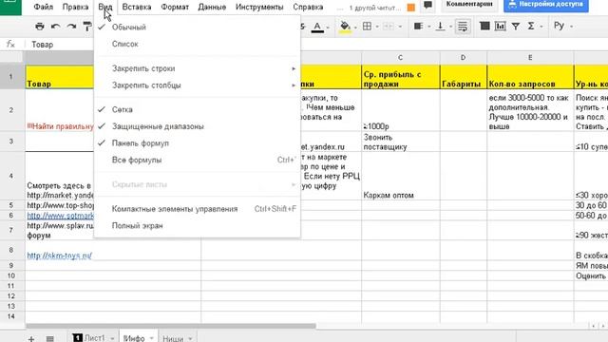Open the borders tool
608x342 pixels.
coord(367,27)
